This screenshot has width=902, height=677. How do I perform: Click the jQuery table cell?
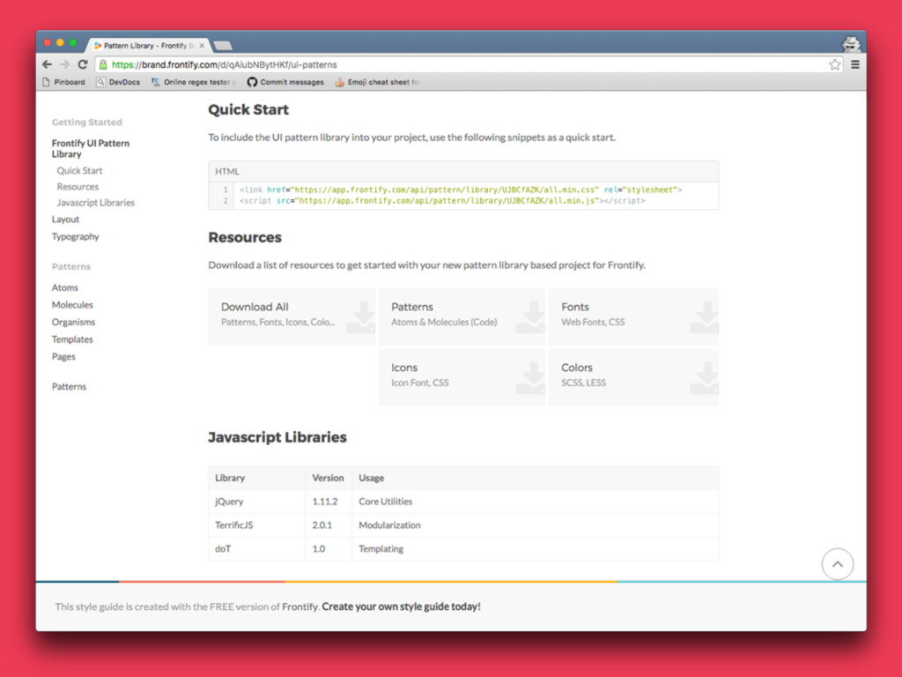(x=257, y=502)
